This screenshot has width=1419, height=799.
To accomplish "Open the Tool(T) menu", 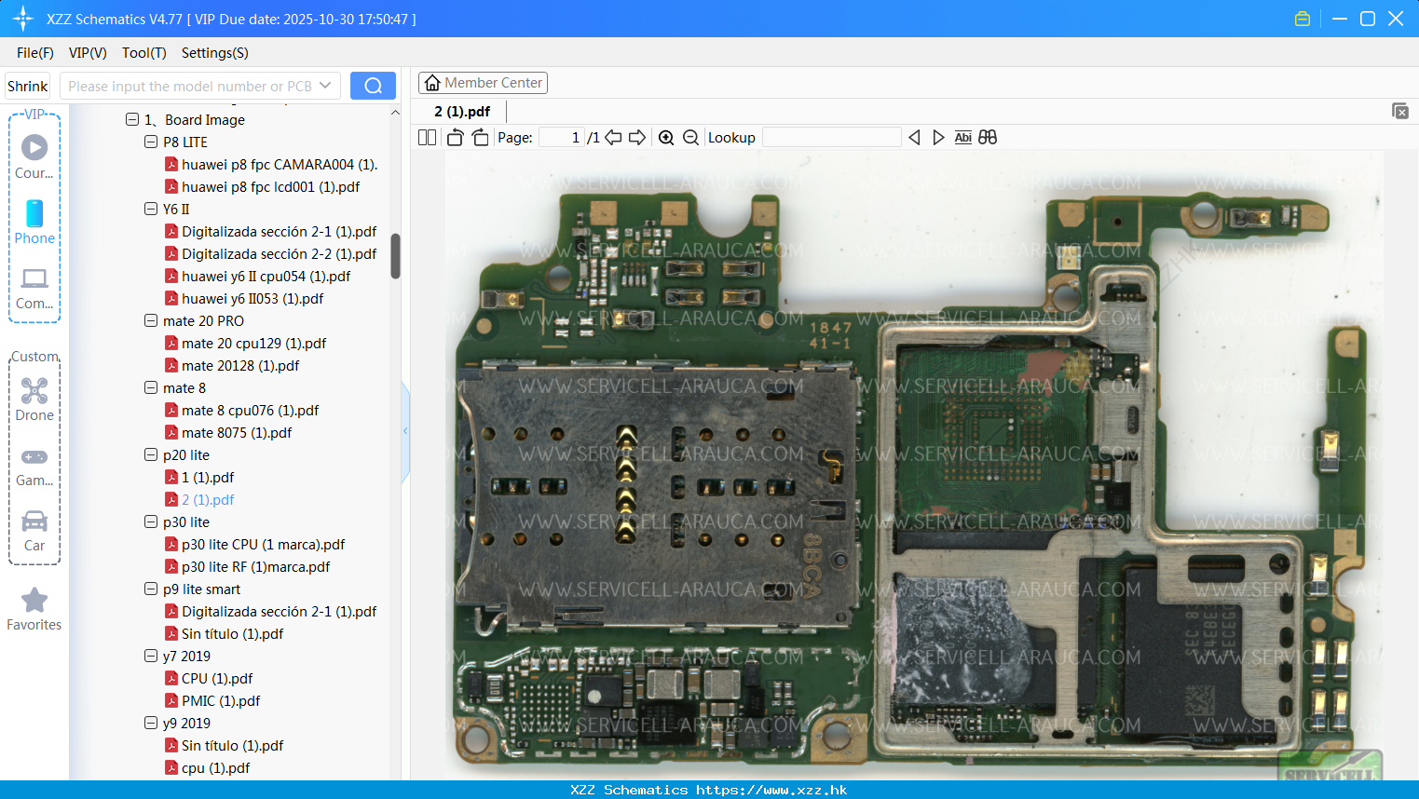I will [144, 53].
